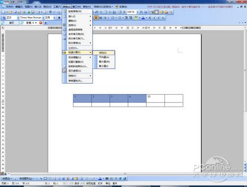
Task: Expand the 100 % zoom dropdown
Action: (x=137, y=12)
